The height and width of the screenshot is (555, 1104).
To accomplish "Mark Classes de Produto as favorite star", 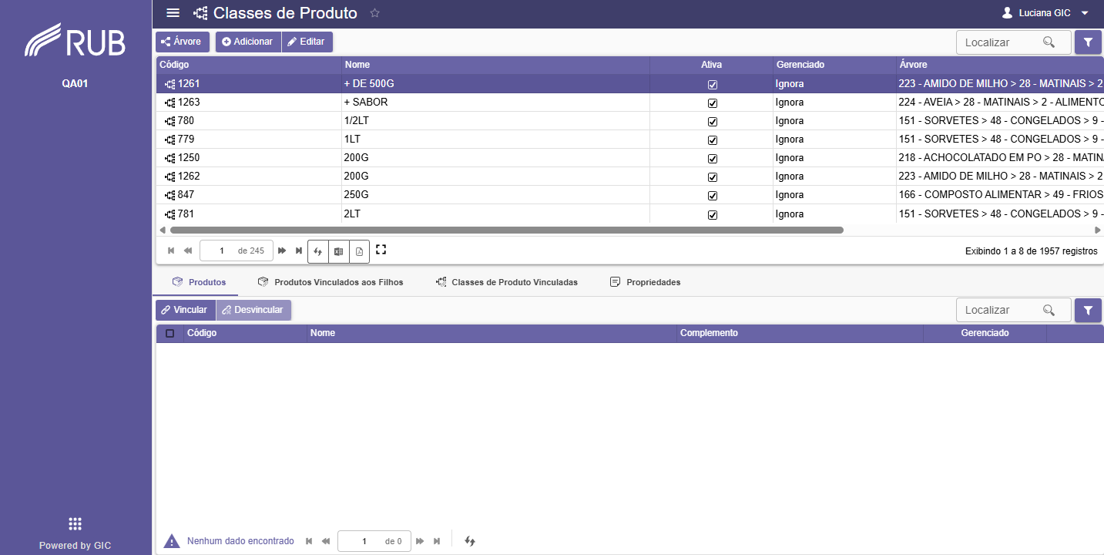I will tap(374, 13).
